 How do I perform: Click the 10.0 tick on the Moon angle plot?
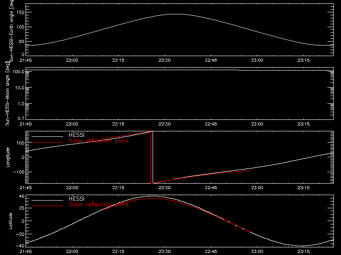click(x=20, y=88)
